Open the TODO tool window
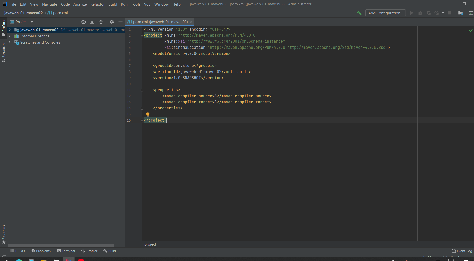Screen dimensions: 474x261 point(17,251)
